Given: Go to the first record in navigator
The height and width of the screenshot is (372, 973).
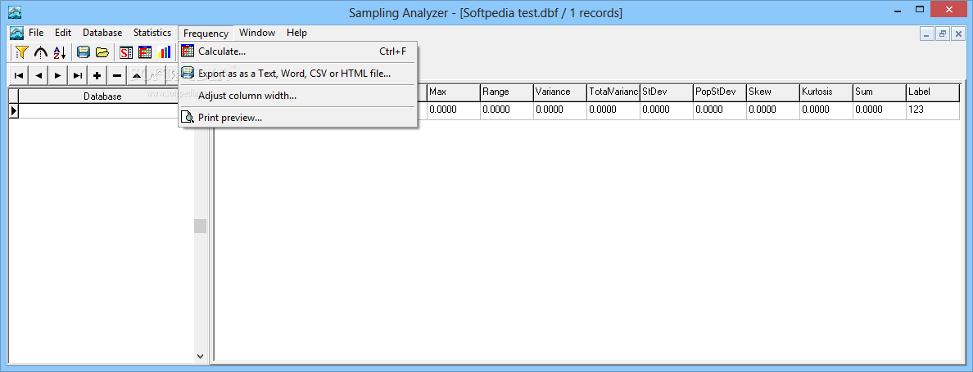Looking at the screenshot, I should point(19,75).
